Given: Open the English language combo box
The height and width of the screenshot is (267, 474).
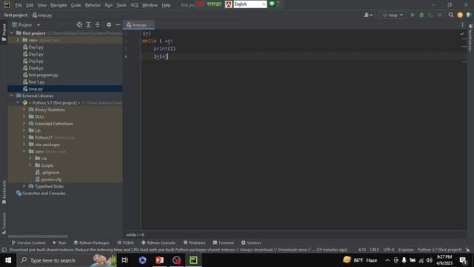Looking at the screenshot, I should point(250,4).
